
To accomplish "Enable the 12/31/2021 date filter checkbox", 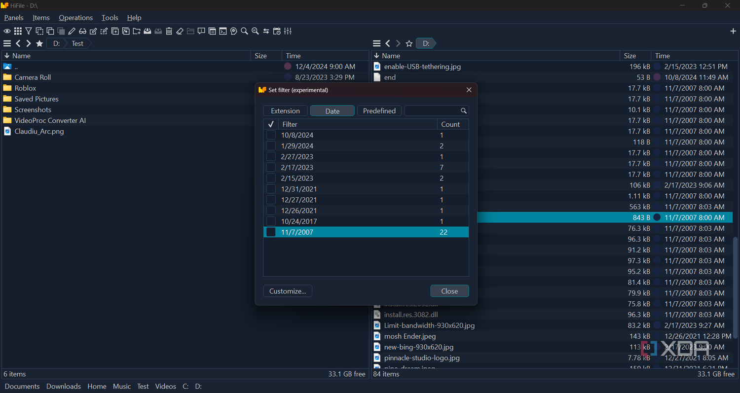I will [271, 189].
